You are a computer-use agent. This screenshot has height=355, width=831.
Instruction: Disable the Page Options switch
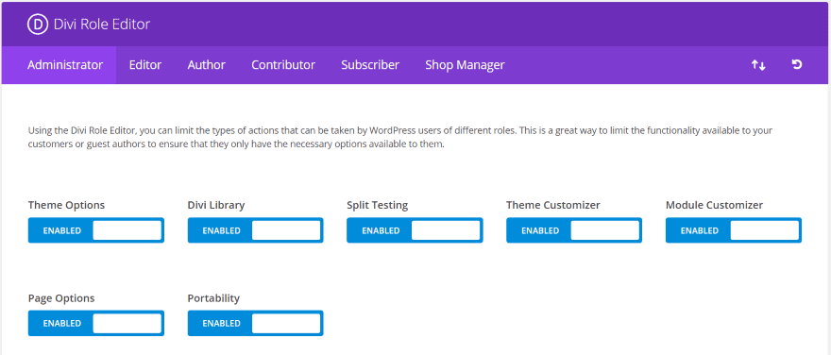(x=96, y=323)
